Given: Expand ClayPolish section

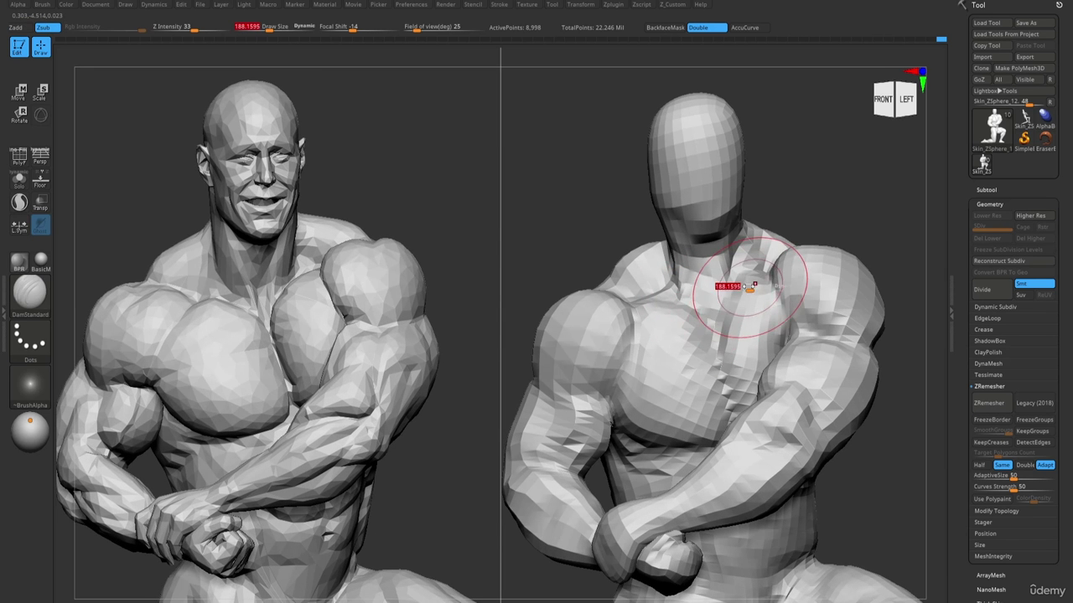Looking at the screenshot, I should tap(987, 353).
